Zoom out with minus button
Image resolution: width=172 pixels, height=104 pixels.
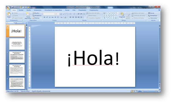[143, 91]
